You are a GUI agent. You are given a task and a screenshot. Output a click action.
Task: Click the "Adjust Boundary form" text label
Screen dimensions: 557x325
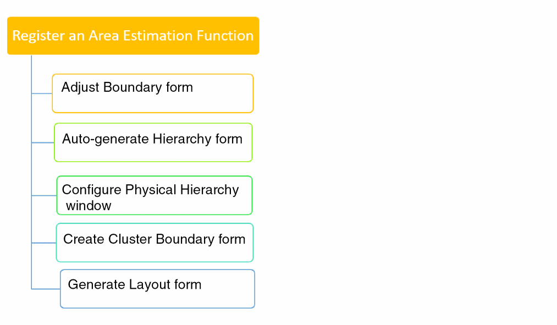pyautogui.click(x=127, y=87)
